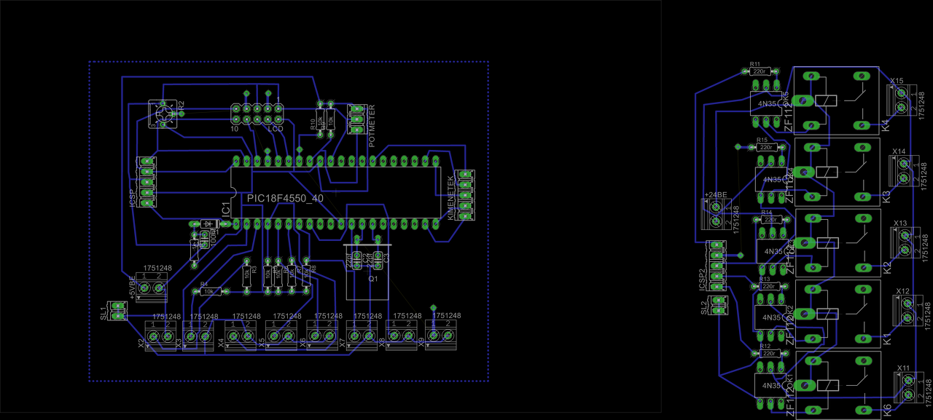
Task: Select terminal block X12
Action: pos(907,310)
